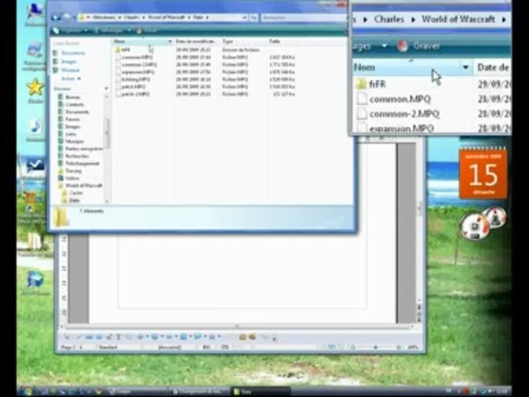
Task: Select Vidéos in the folder tree
Action: pyautogui.click(x=69, y=178)
